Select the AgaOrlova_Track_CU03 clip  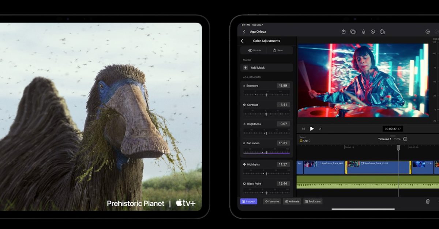click(x=378, y=167)
